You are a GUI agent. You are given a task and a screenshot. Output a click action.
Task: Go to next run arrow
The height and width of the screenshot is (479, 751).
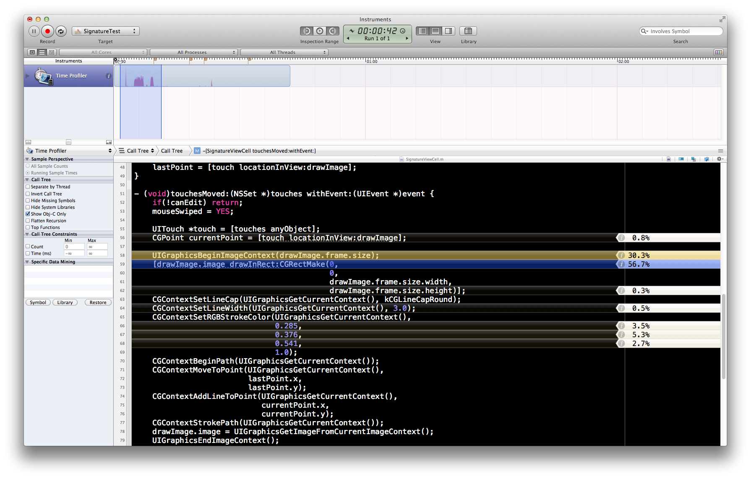pyautogui.click(x=407, y=38)
